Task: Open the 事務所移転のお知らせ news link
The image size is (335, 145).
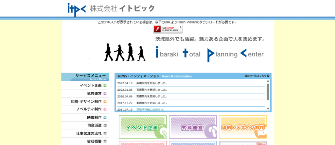Action: pos(150,110)
